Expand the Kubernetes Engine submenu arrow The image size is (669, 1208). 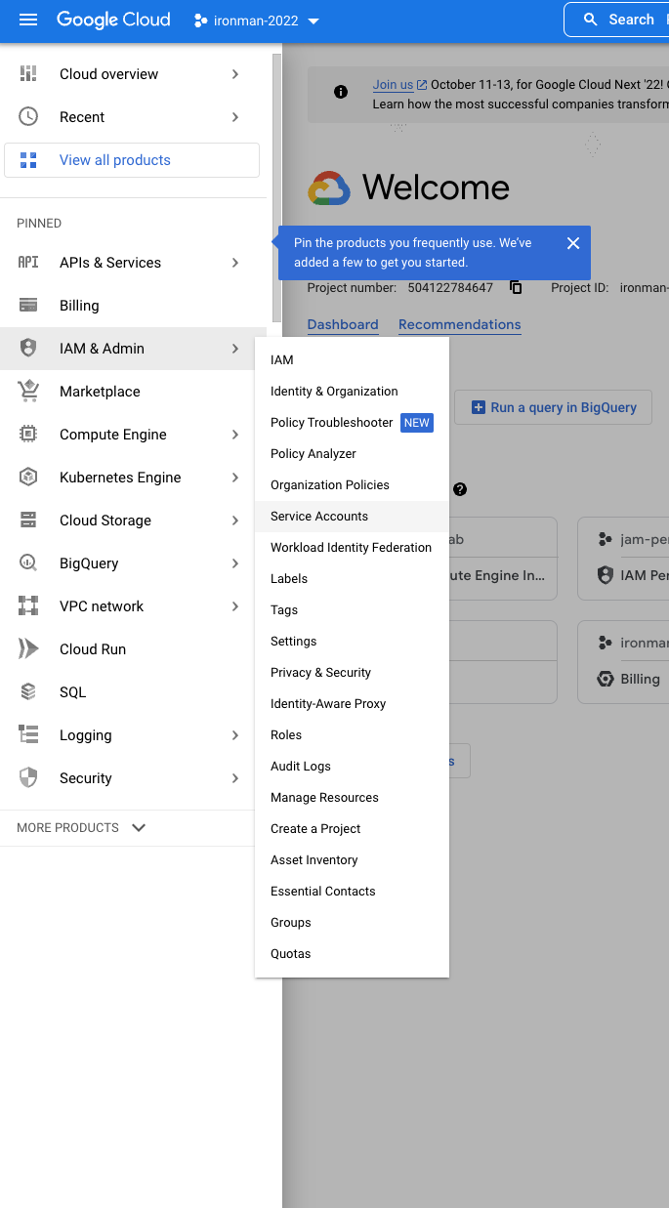tap(235, 478)
